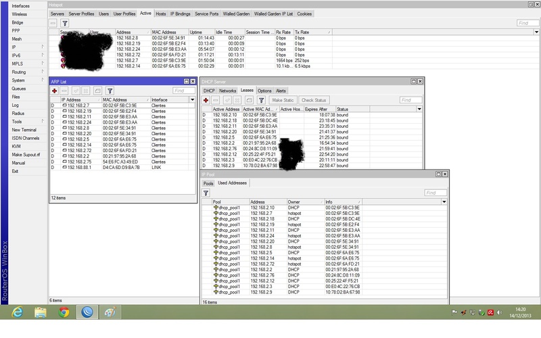Sort DHCP leases by Expires After header
The image size is (541, 338).
tap(320, 109)
